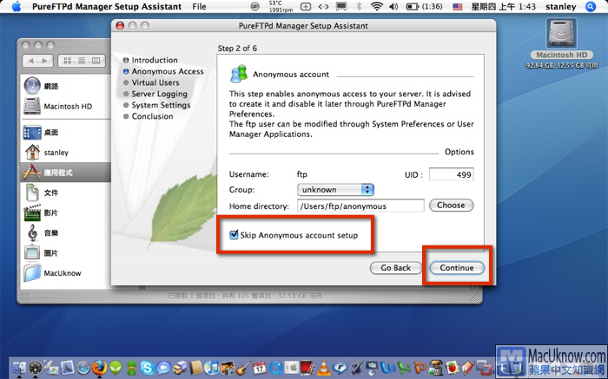Click the battery status icon
The width and height of the screenshot is (608, 379).
coord(424,7)
